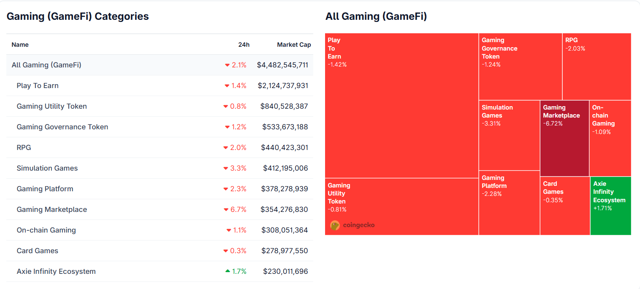Select the Gaming Governance Token row
640x289 pixels.
pos(62,127)
